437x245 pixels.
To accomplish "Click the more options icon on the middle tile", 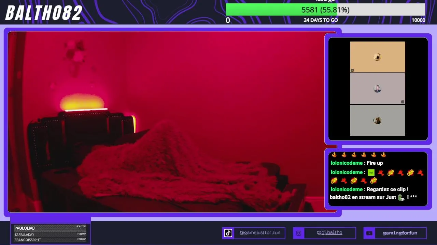I will click(403, 102).
